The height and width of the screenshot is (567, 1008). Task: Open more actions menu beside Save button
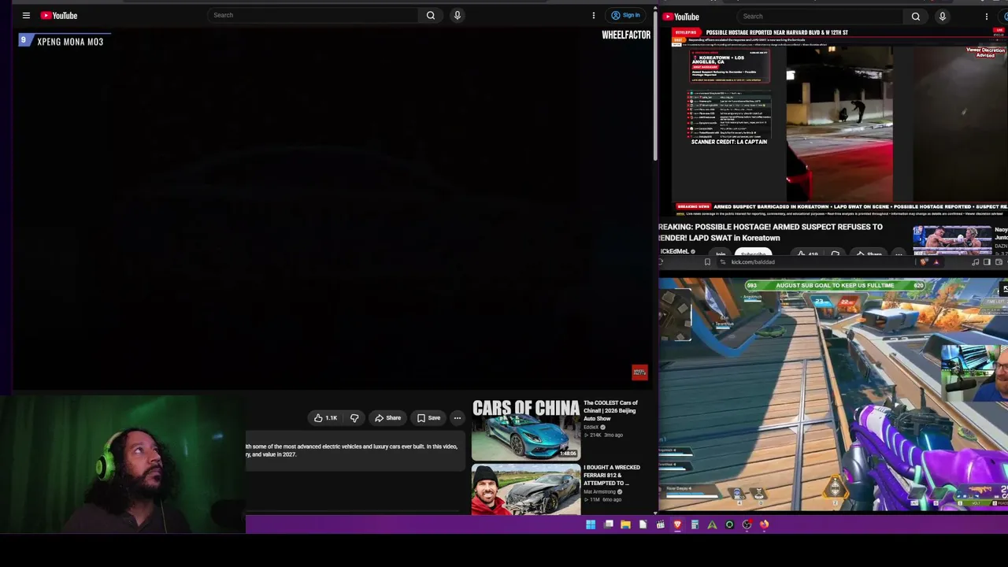(x=458, y=418)
